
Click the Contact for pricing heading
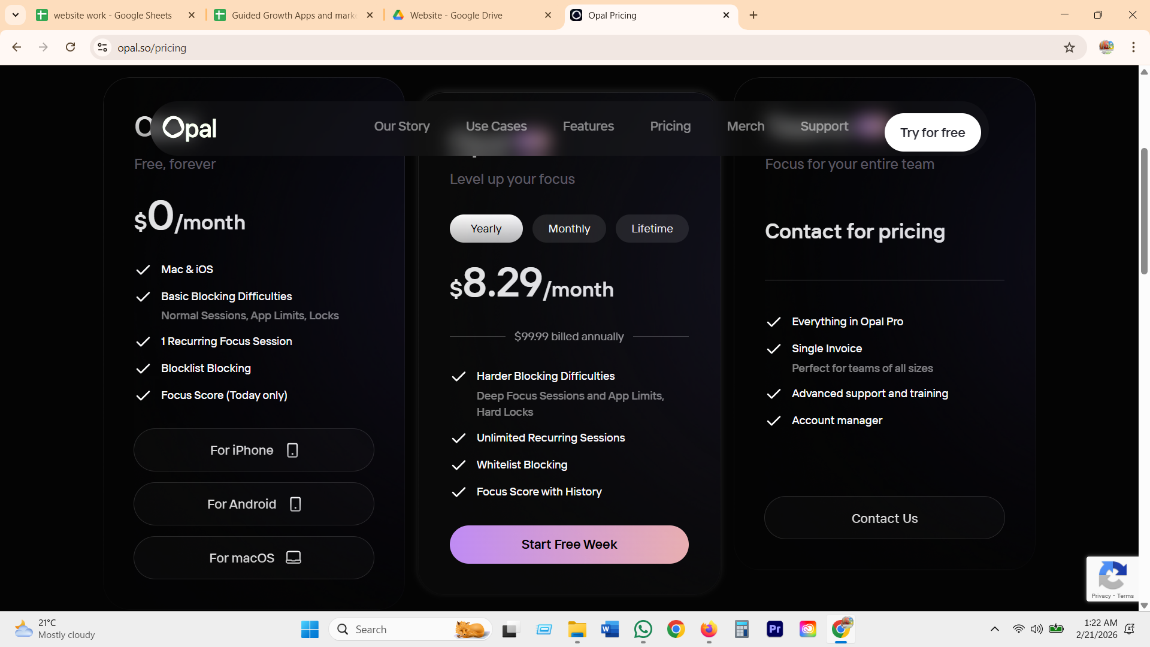point(855,231)
